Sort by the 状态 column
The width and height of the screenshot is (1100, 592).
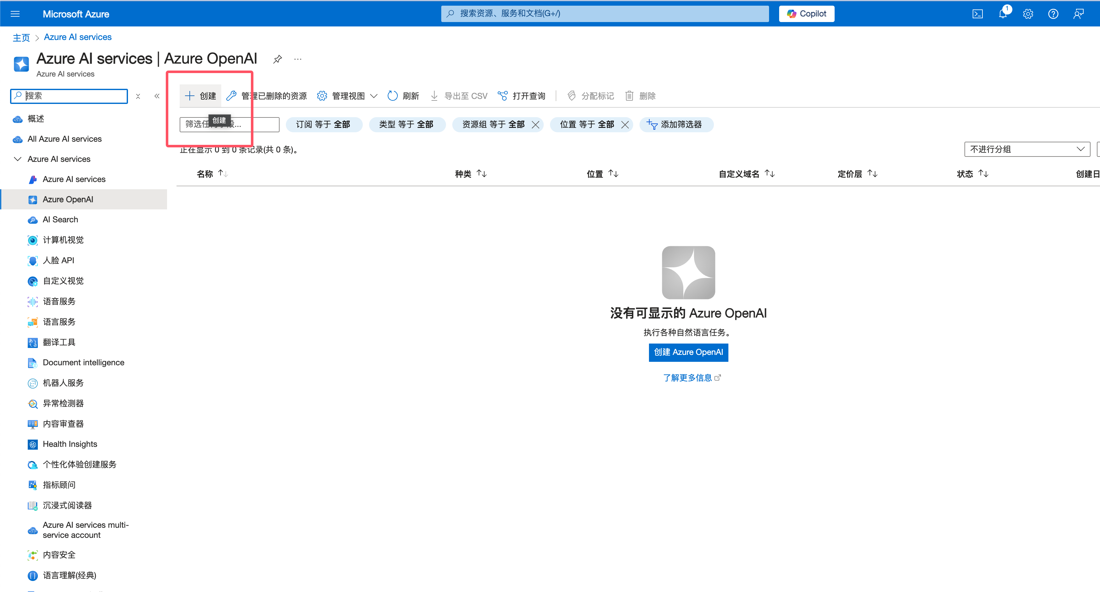(x=973, y=174)
